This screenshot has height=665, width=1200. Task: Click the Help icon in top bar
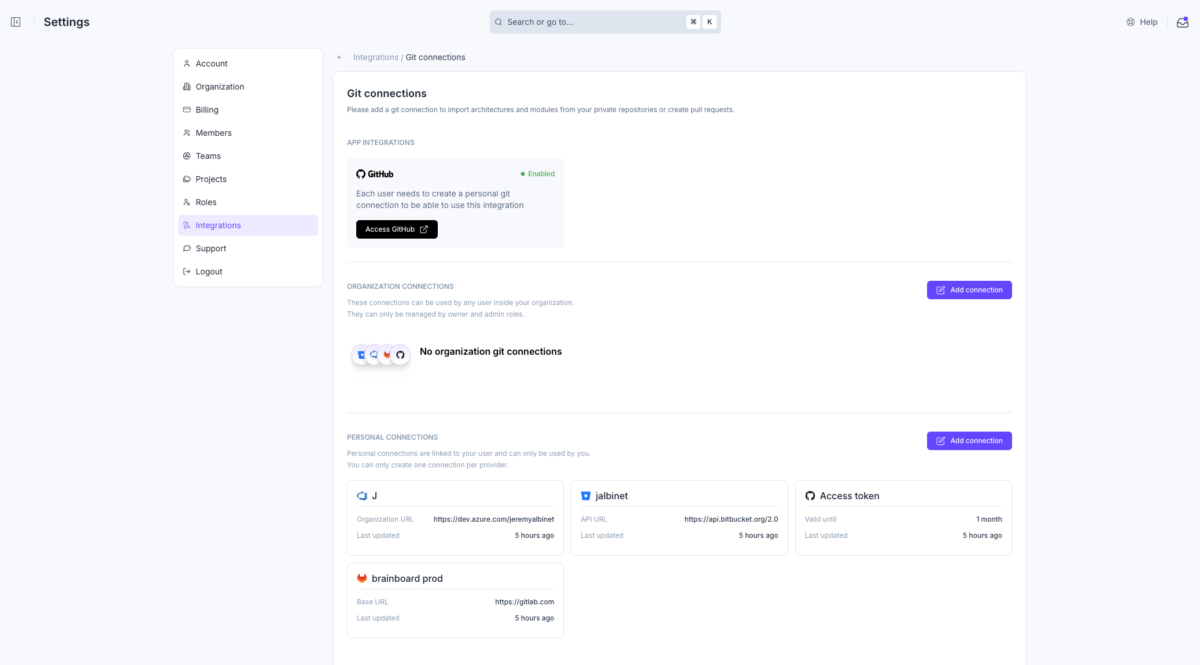1131,22
